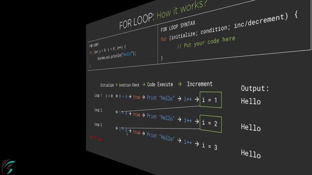Click the "Loop 3" row label

coord(98,124)
